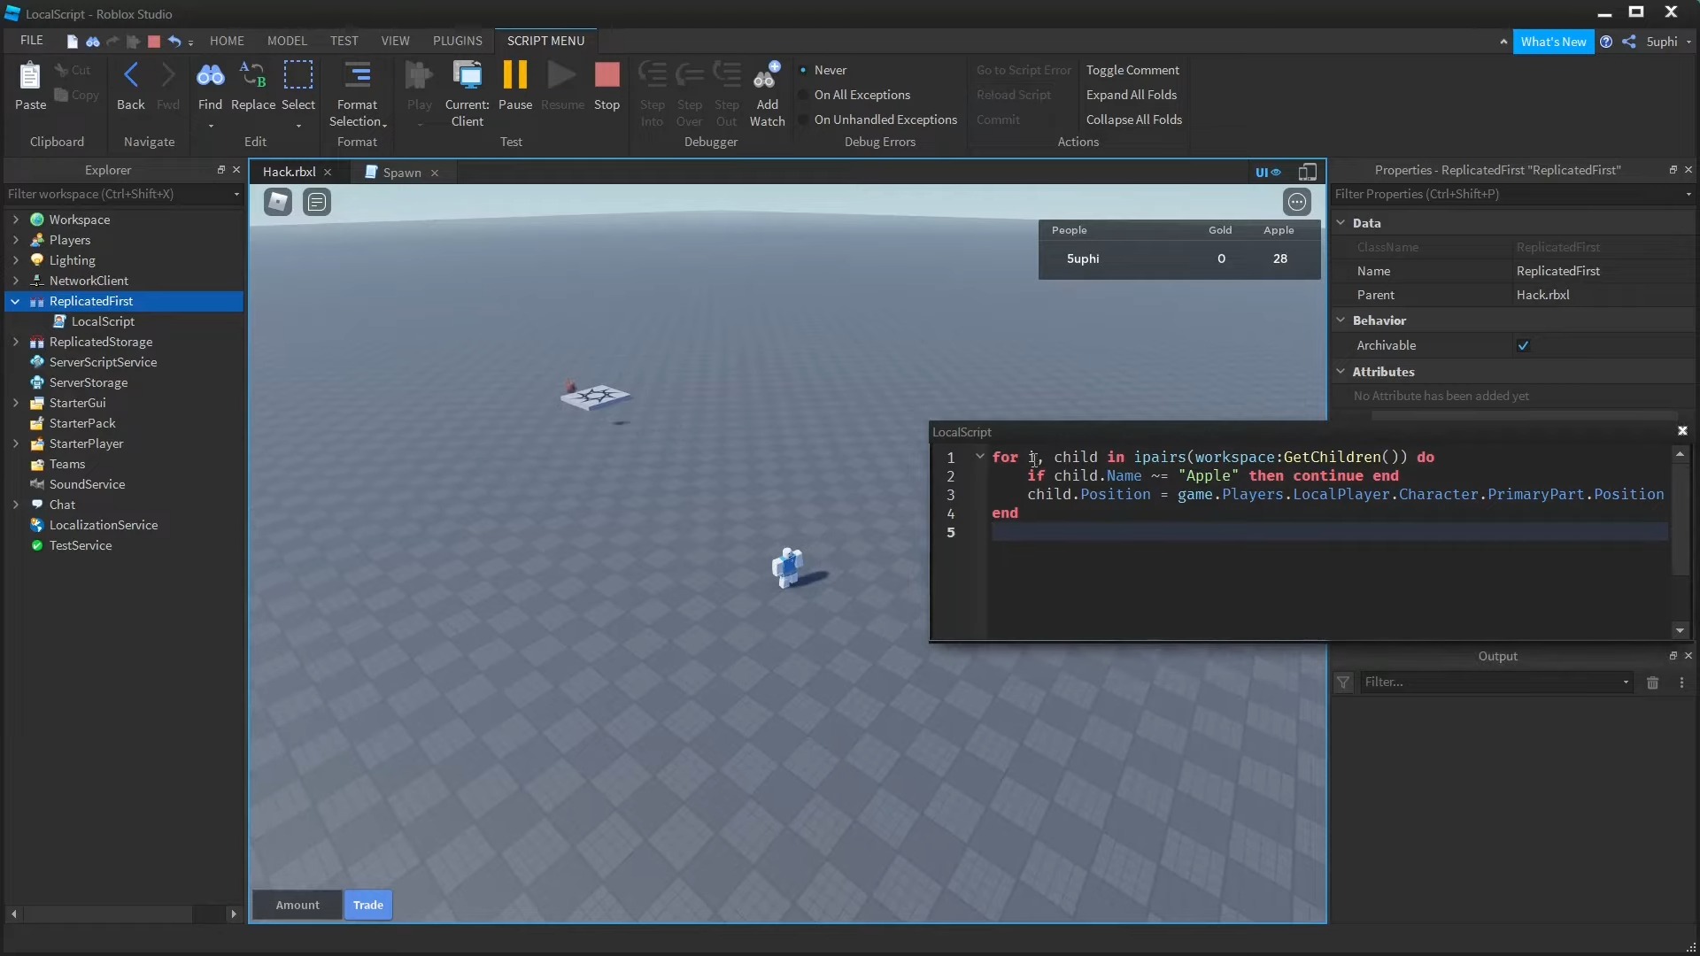Click Collapse All Folds action
This screenshot has width=1700, height=956.
[x=1133, y=119]
